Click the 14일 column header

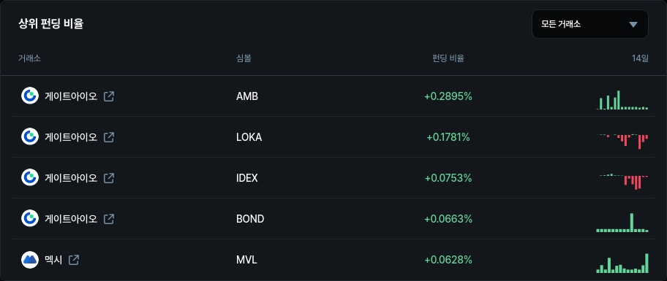[640, 58]
